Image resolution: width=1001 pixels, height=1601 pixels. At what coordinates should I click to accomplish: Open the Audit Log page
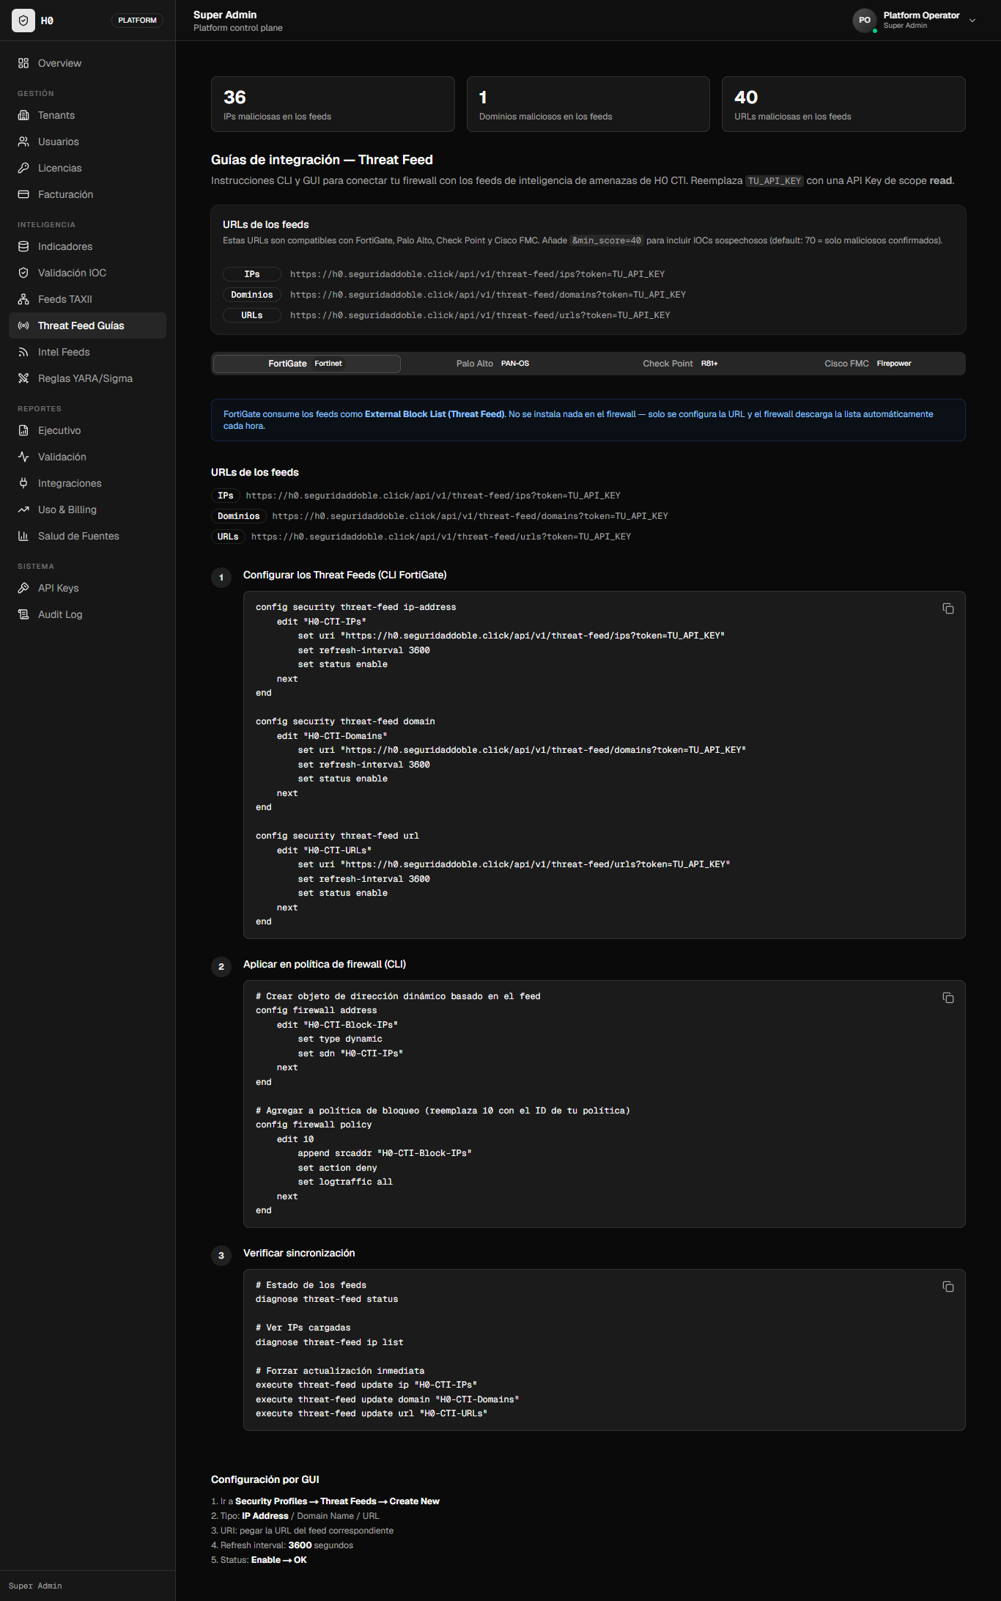[x=87, y=614]
